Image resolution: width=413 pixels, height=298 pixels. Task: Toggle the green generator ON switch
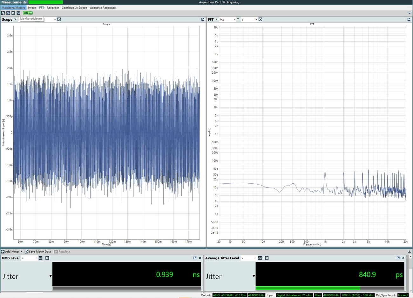[28, 13]
